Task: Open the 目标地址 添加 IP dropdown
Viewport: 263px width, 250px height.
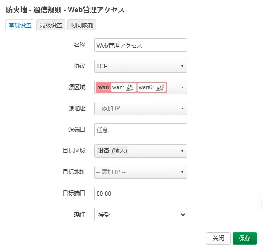Action: click(141, 172)
